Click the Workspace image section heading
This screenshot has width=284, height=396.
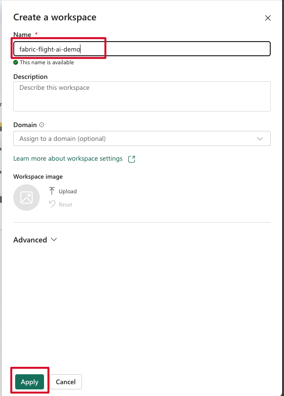38,176
